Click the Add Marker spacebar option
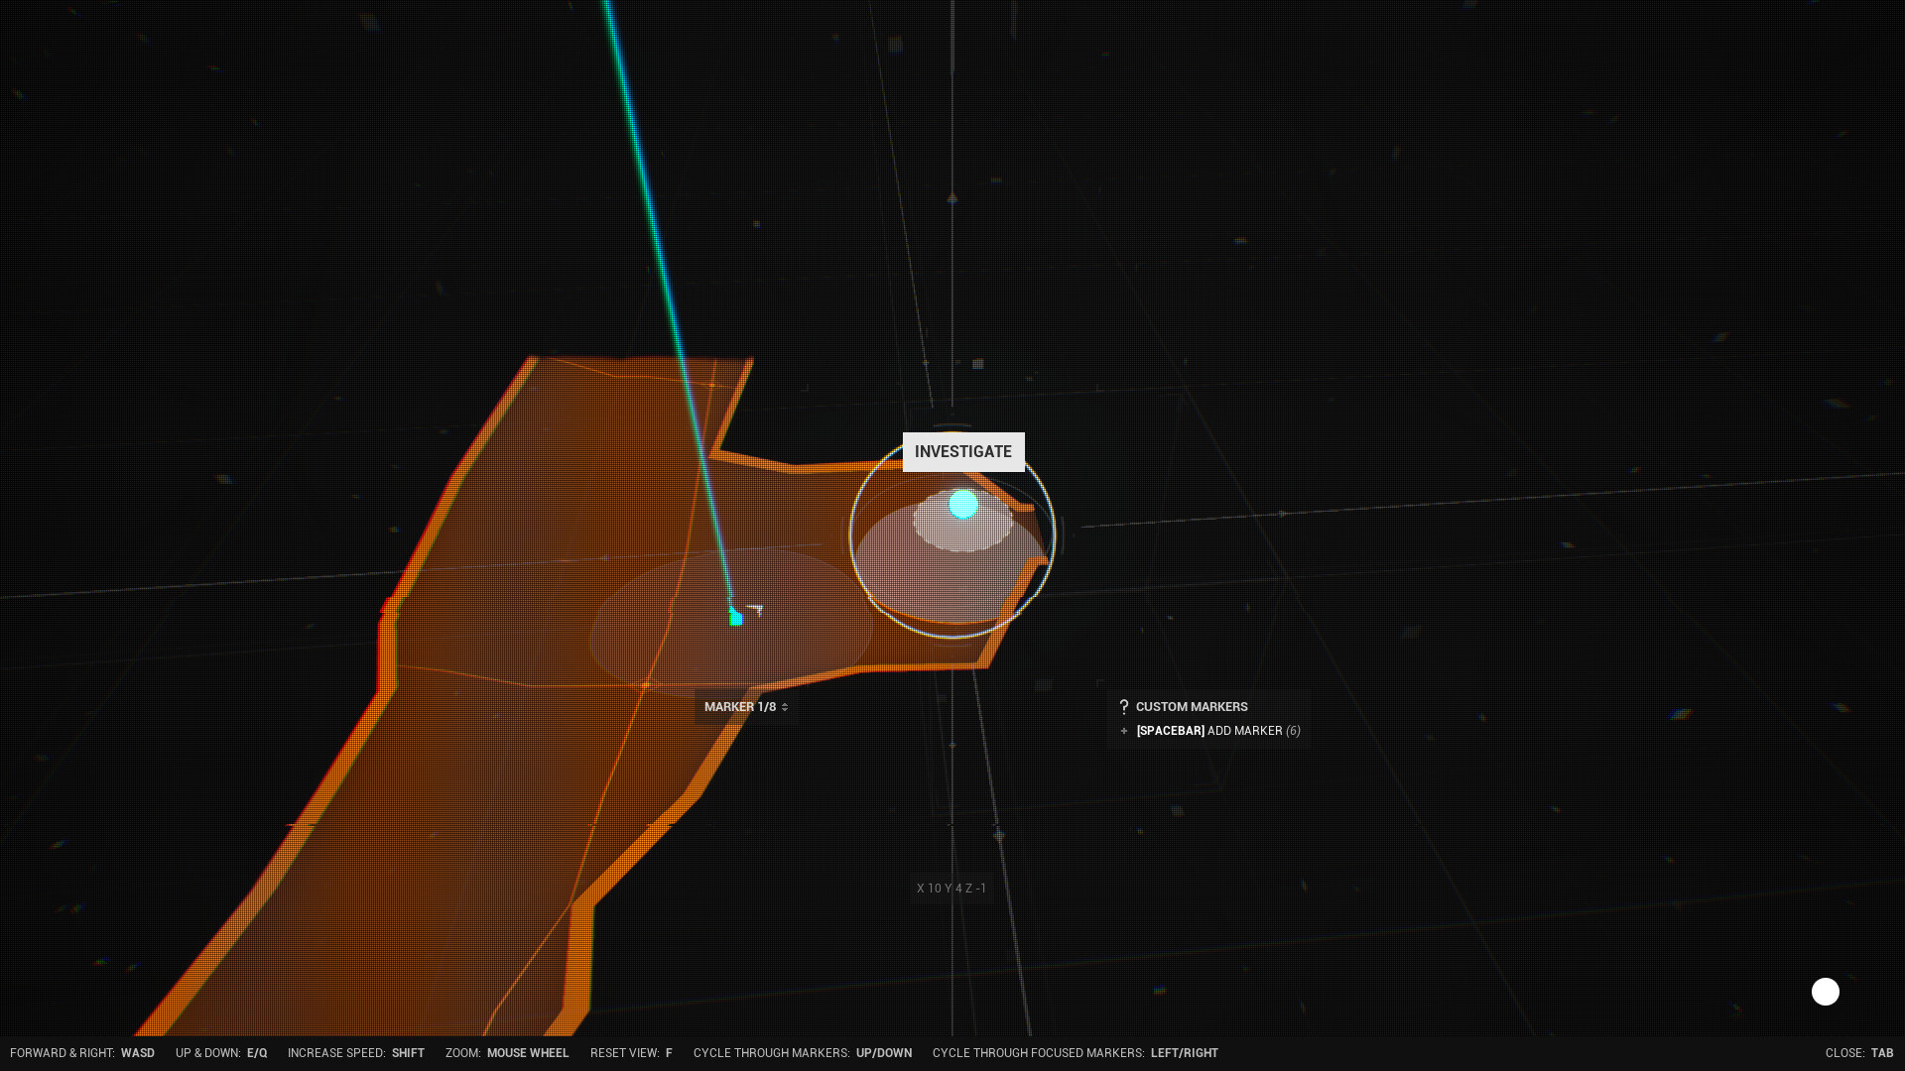The height and width of the screenshot is (1071, 1905). tap(1217, 731)
